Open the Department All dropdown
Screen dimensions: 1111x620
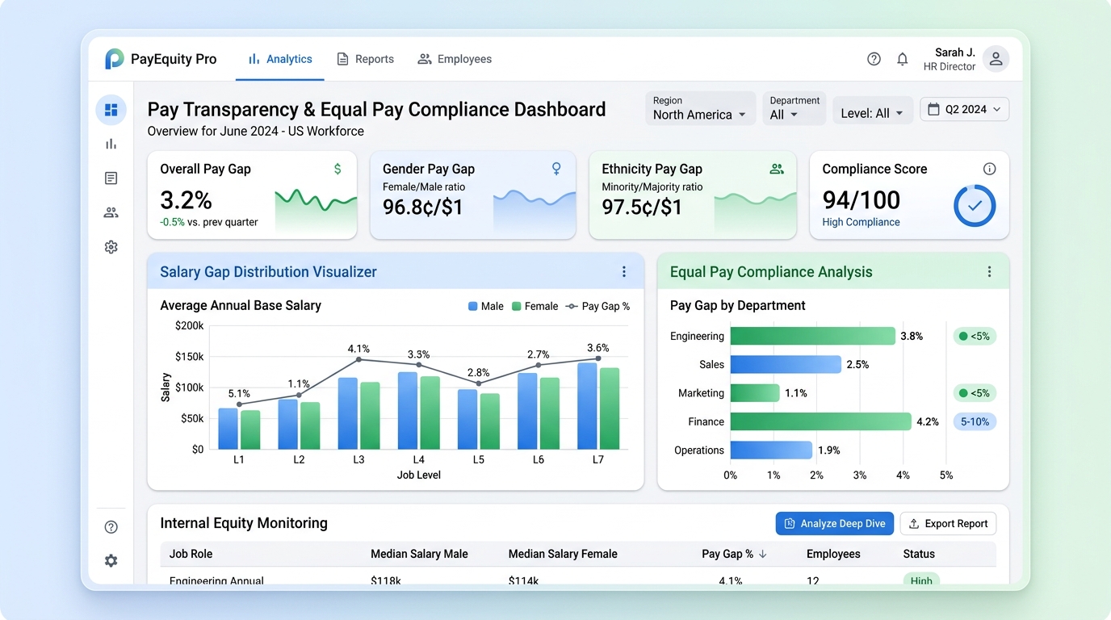(794, 108)
